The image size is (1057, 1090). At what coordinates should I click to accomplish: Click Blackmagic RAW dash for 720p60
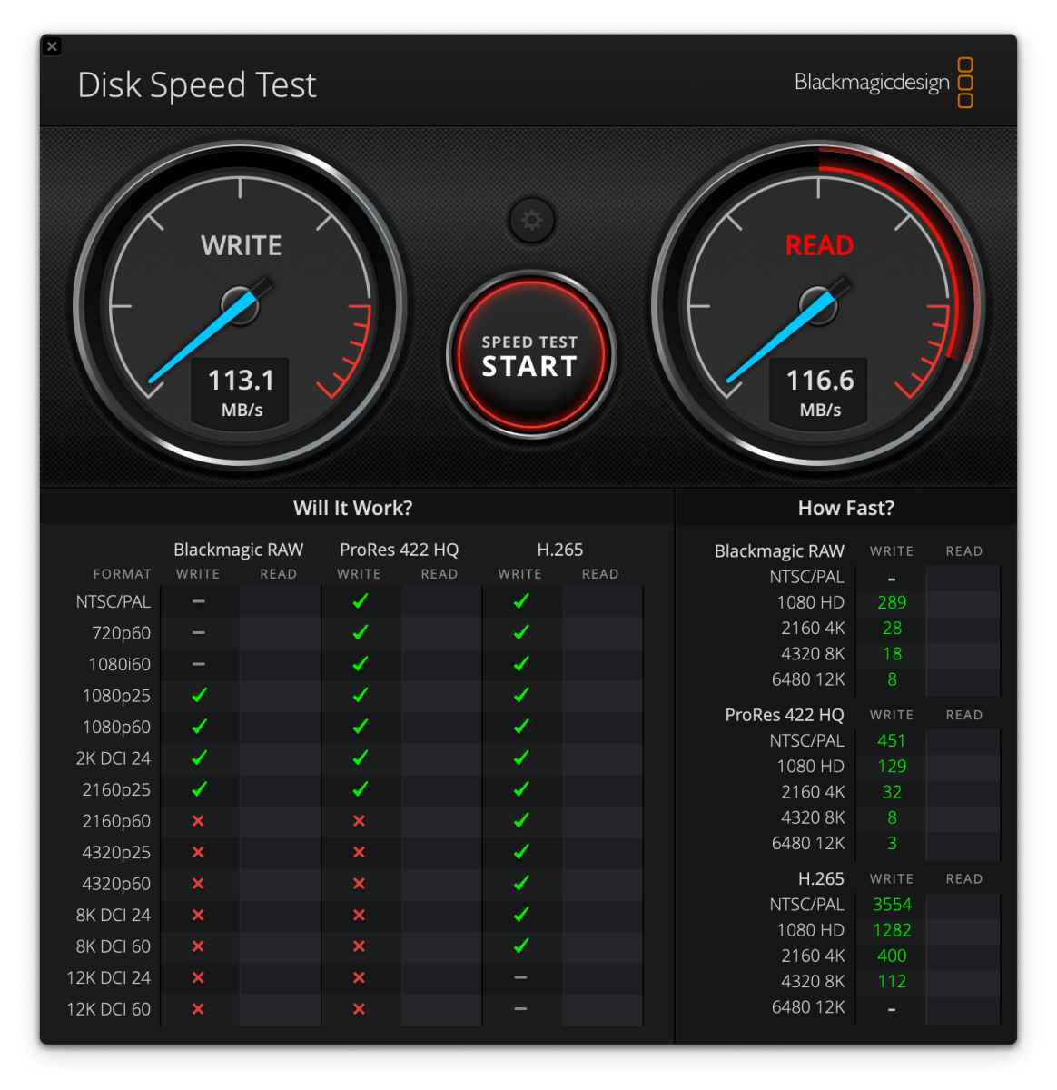coord(198,633)
